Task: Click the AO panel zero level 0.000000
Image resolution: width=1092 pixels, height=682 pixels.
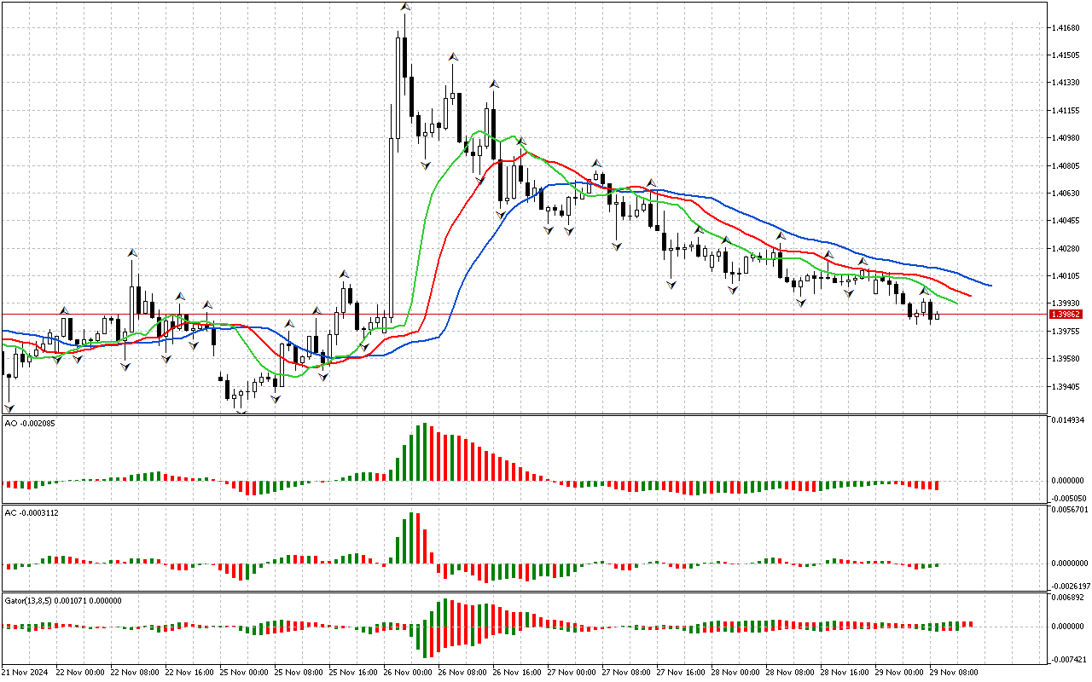Action: [x=1068, y=481]
